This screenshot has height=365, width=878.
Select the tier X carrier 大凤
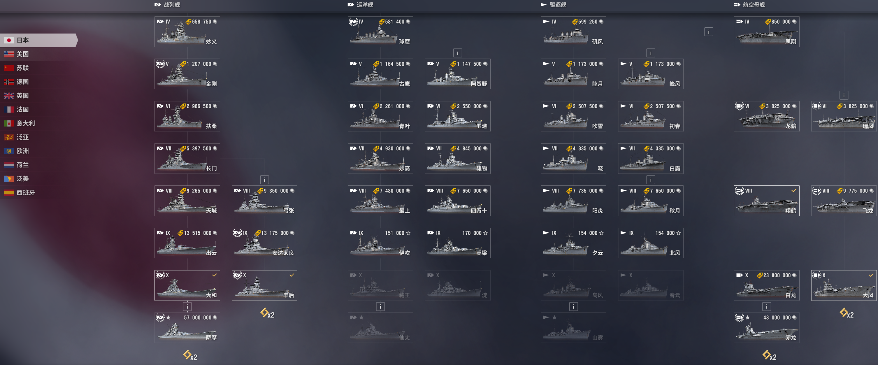pyautogui.click(x=844, y=285)
